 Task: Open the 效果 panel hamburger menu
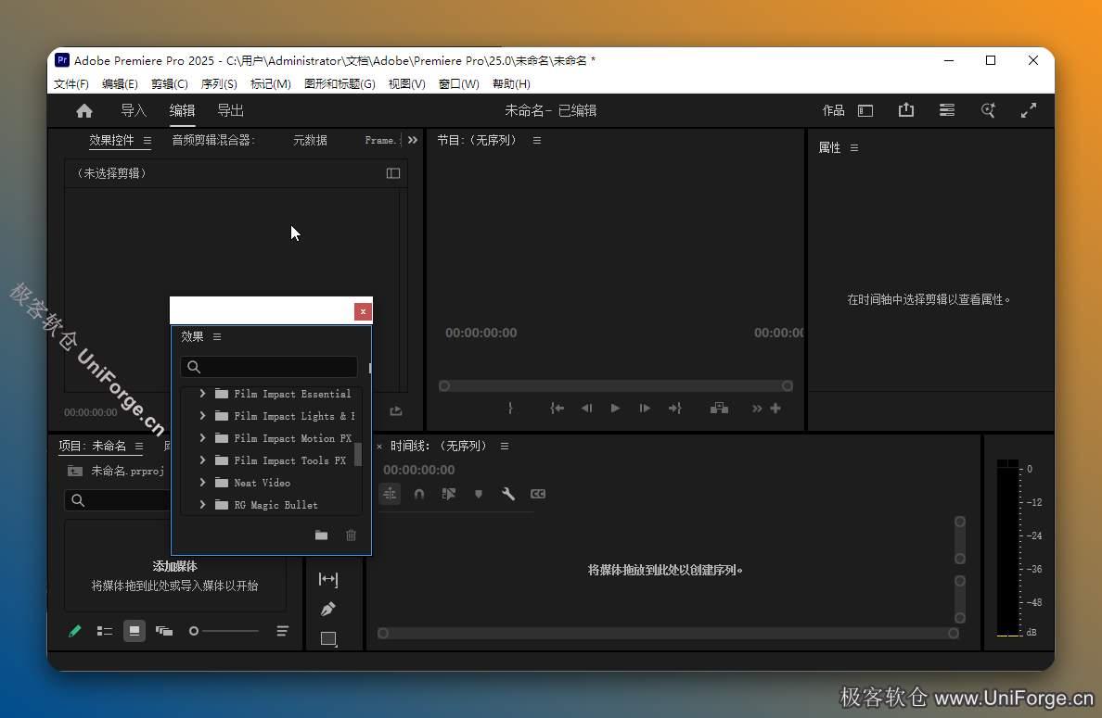click(217, 337)
